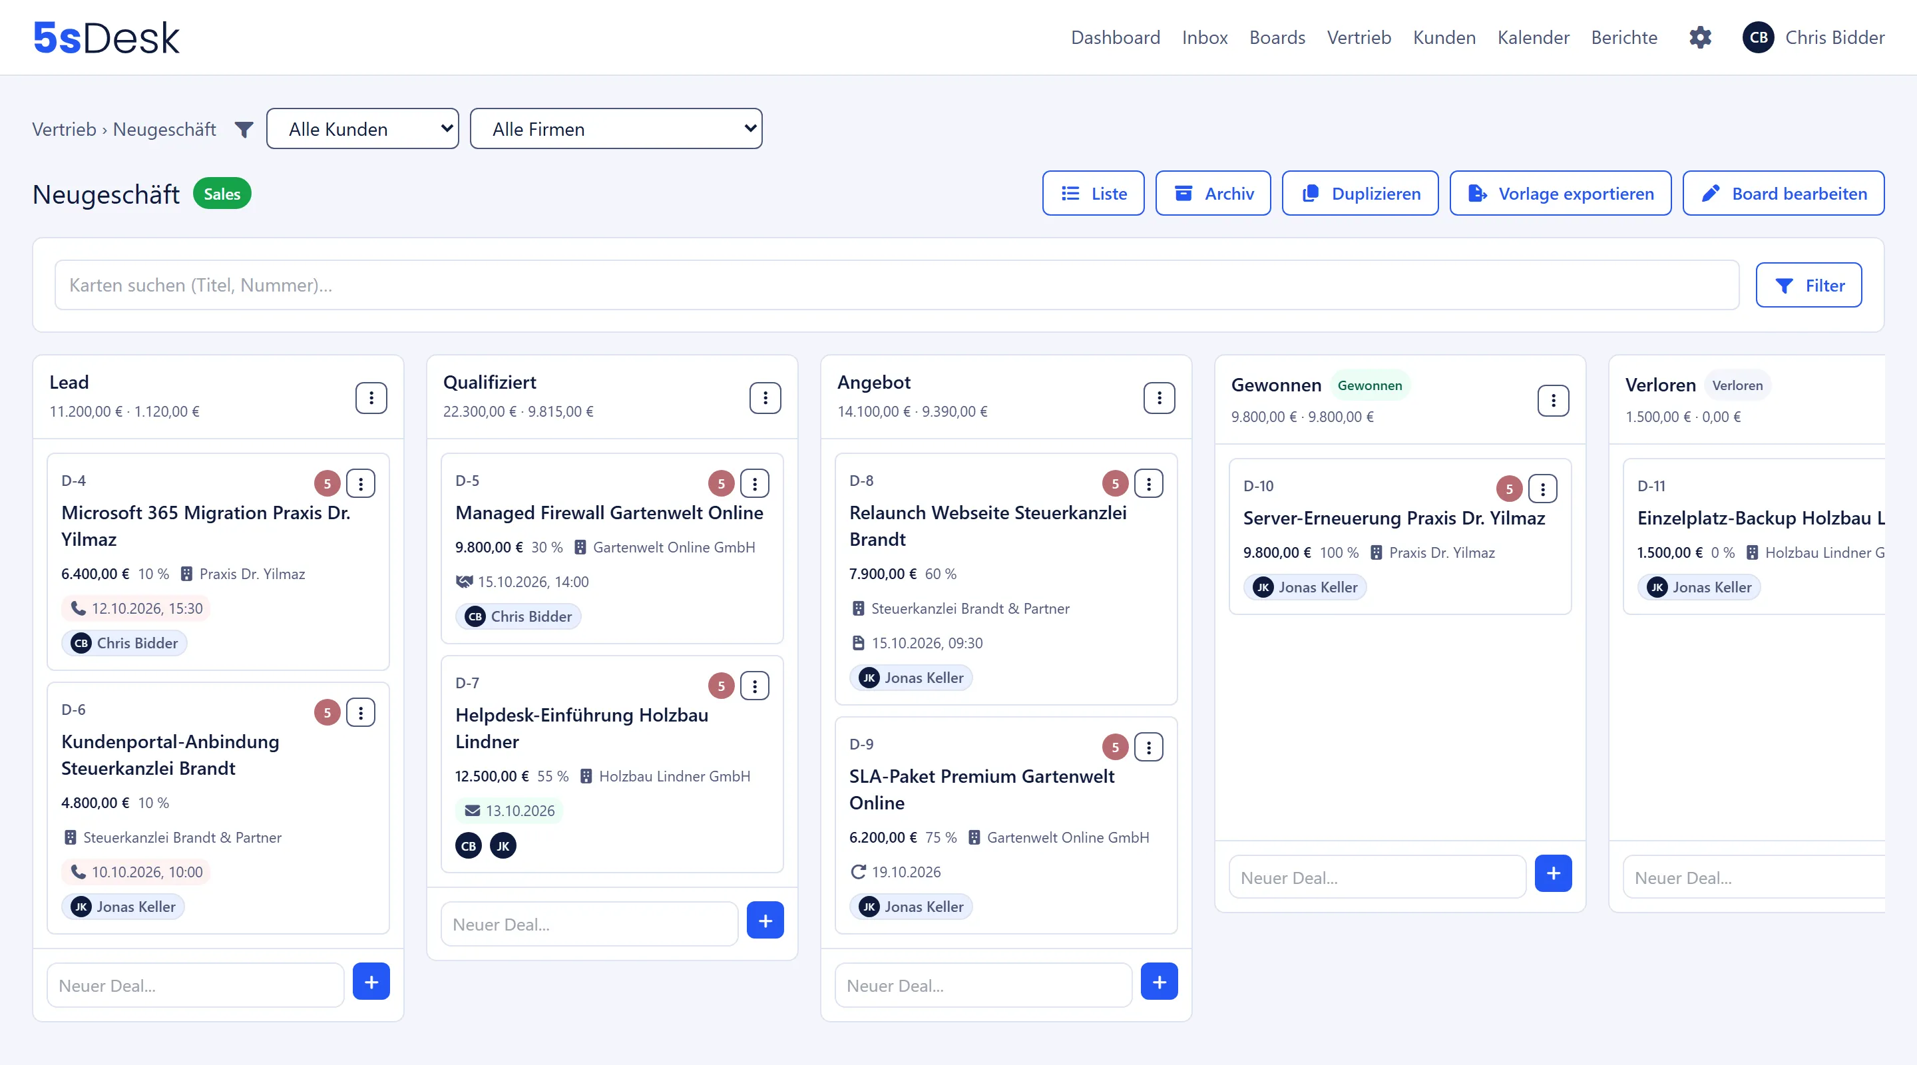Click Chris Bidder assignee chip on D-5
Image resolution: width=1917 pixels, height=1065 pixels.
[518, 616]
